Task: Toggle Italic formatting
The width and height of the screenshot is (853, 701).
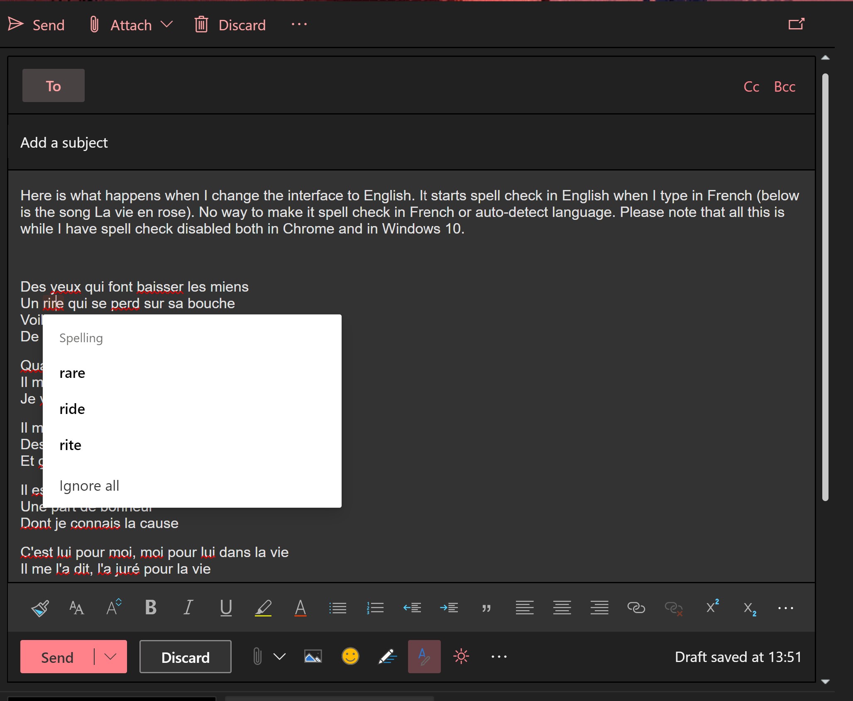Action: coord(188,608)
